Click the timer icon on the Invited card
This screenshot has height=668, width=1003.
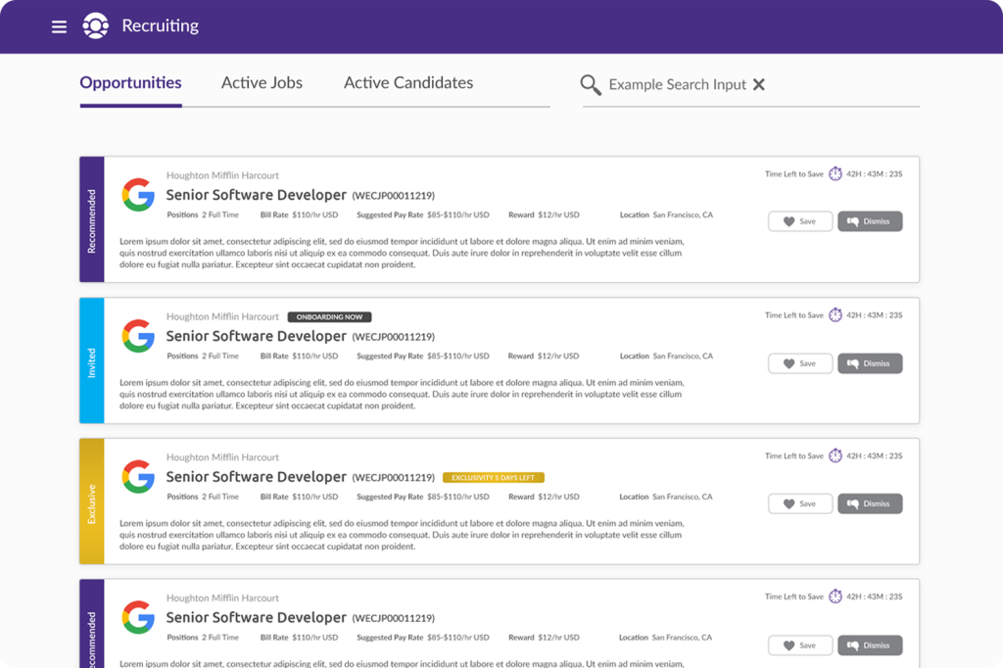(x=836, y=315)
